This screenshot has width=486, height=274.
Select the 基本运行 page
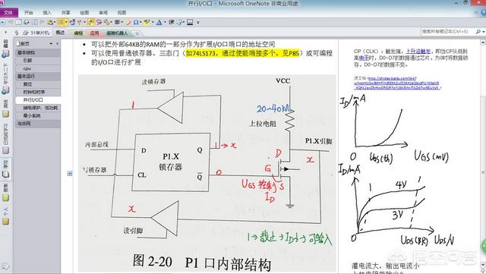(x=38, y=76)
